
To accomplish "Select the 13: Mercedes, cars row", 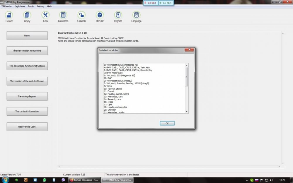I will [113, 97].
